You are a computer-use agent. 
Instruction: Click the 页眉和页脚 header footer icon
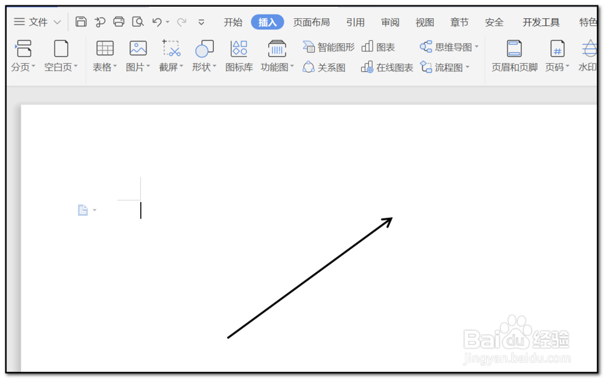click(514, 48)
